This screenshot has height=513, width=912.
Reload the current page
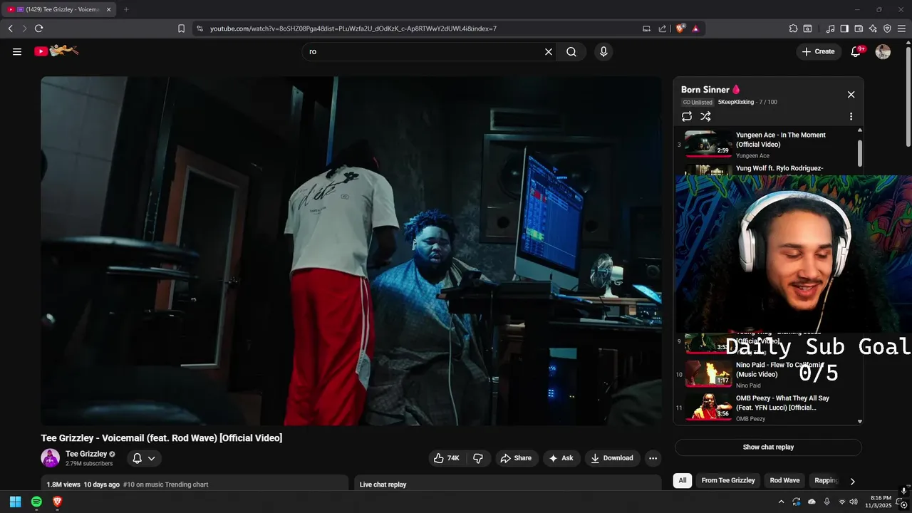tap(38, 28)
